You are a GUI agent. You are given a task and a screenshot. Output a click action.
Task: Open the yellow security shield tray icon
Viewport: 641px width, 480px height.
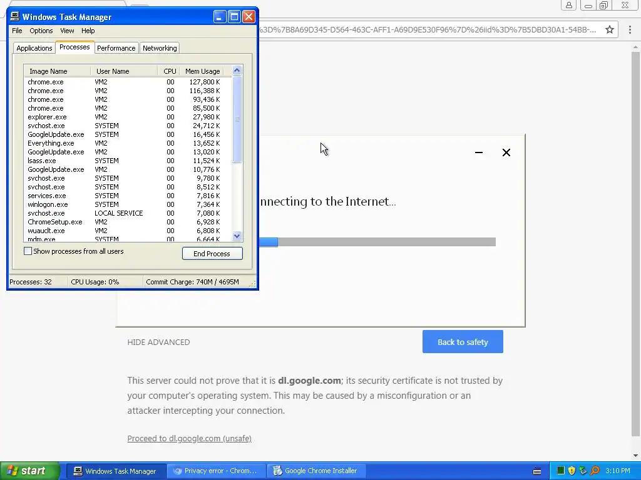coord(572,471)
